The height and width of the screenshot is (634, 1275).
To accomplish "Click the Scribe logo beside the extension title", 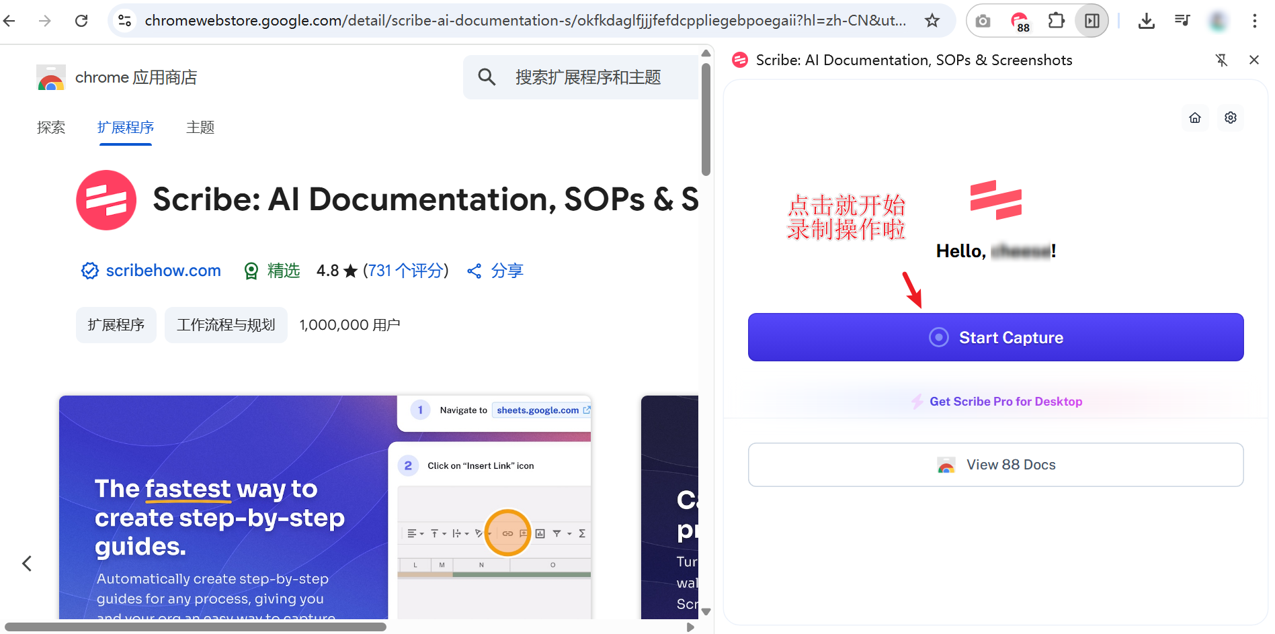I will tap(106, 200).
